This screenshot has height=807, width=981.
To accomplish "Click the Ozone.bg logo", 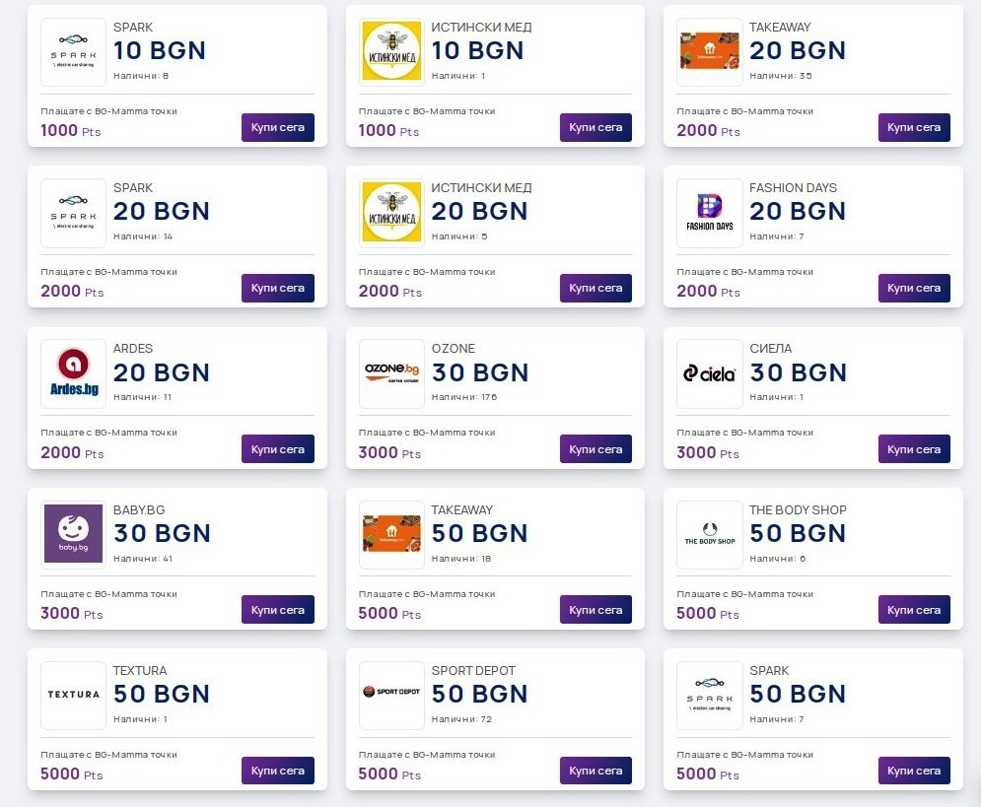I will (391, 373).
